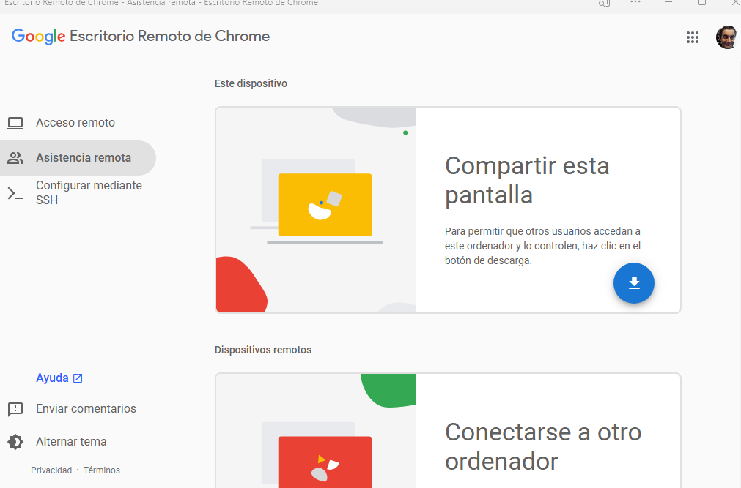This screenshot has width=741, height=488.
Task: Select Asistencia remota in the sidebar
Action: 84,158
